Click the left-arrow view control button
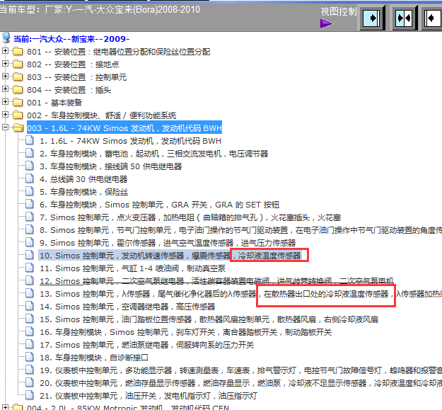This screenshot has height=410, width=442. [x=433, y=18]
